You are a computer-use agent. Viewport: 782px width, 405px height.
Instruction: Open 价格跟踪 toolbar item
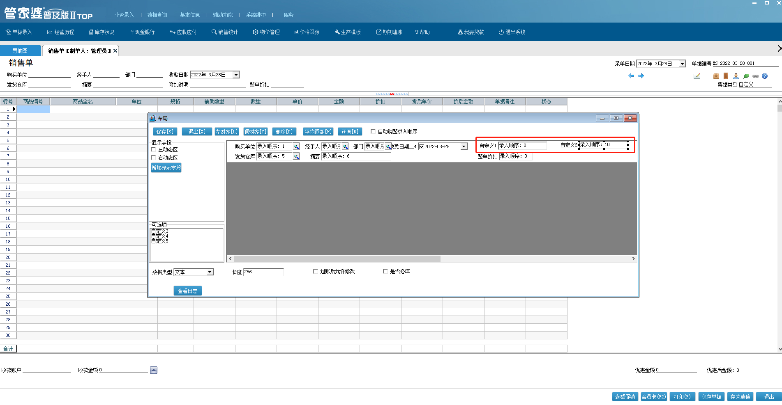tap(307, 32)
